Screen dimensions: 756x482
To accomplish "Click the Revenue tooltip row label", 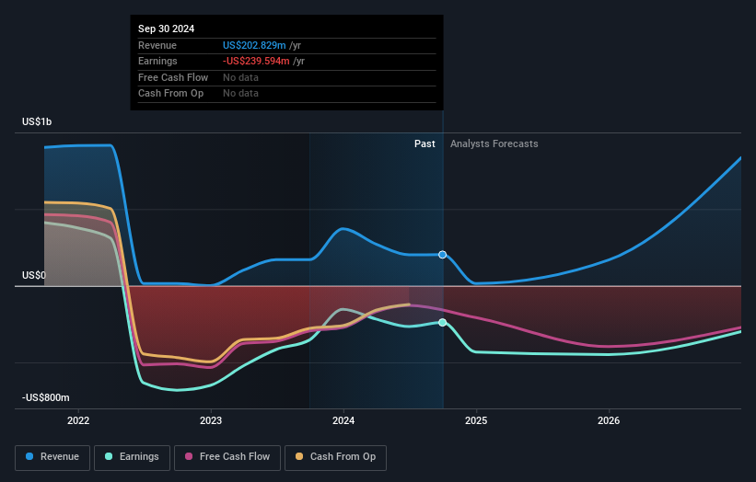I will (157, 45).
